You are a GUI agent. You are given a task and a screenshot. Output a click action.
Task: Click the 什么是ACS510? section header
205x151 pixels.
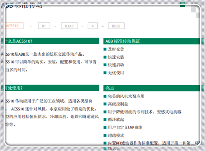[50, 41]
